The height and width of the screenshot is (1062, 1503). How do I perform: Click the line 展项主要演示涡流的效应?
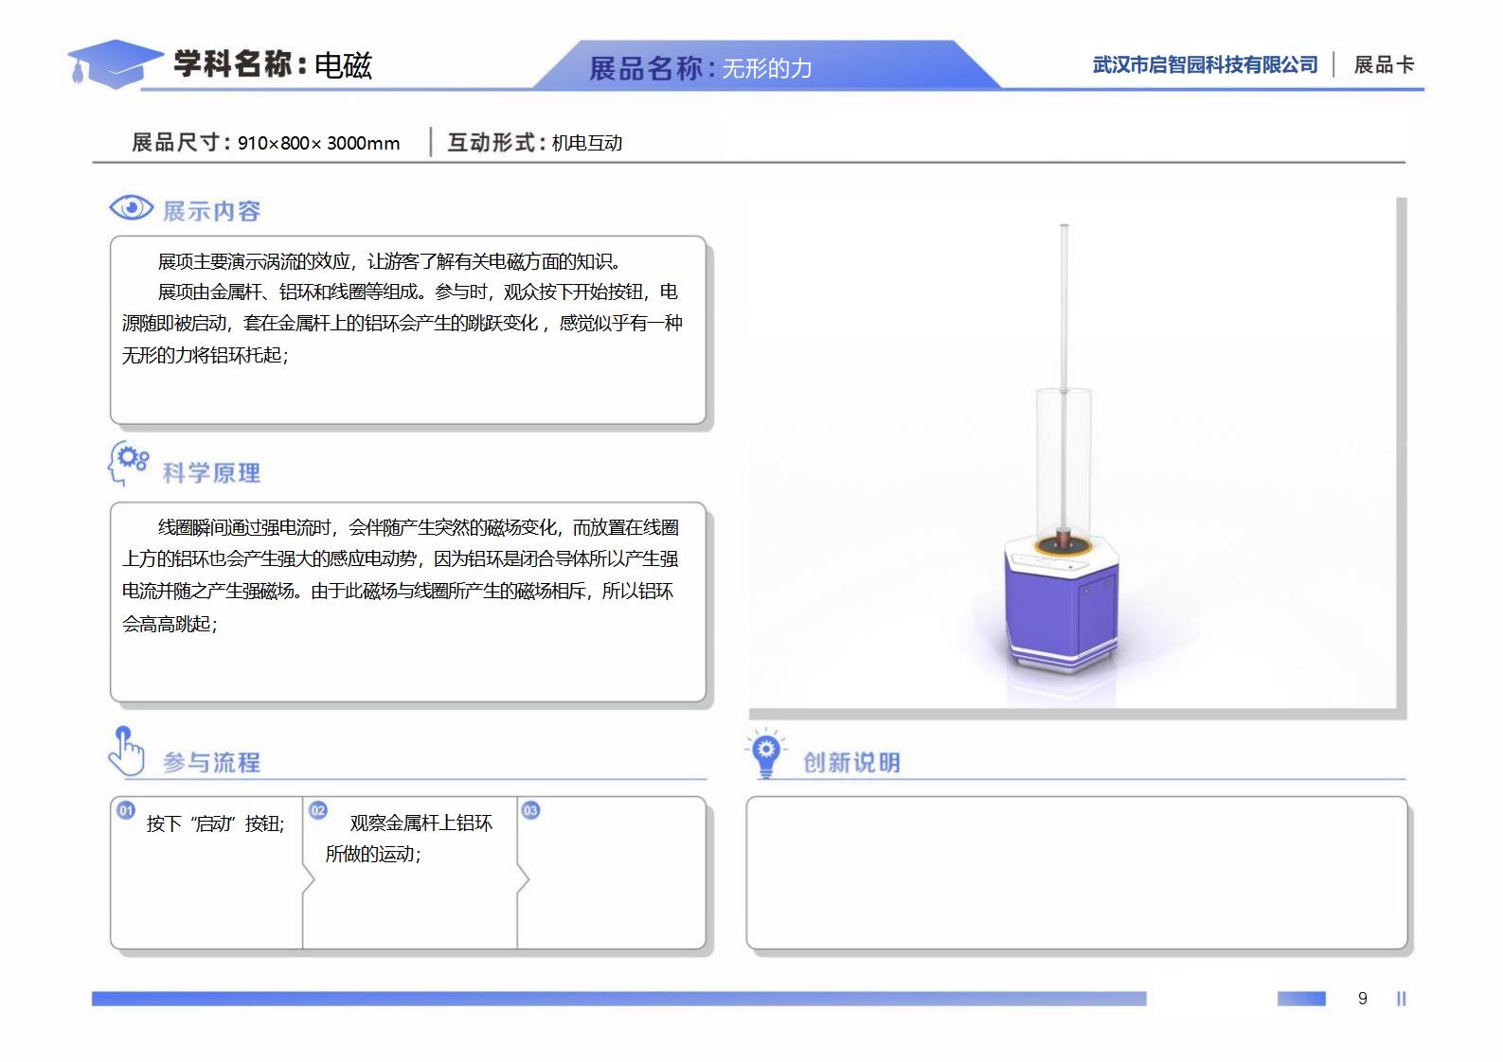pyautogui.click(x=389, y=261)
